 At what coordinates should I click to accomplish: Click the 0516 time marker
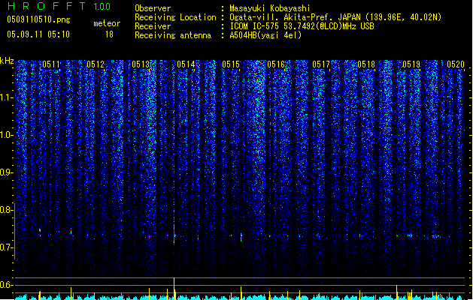pyautogui.click(x=276, y=64)
